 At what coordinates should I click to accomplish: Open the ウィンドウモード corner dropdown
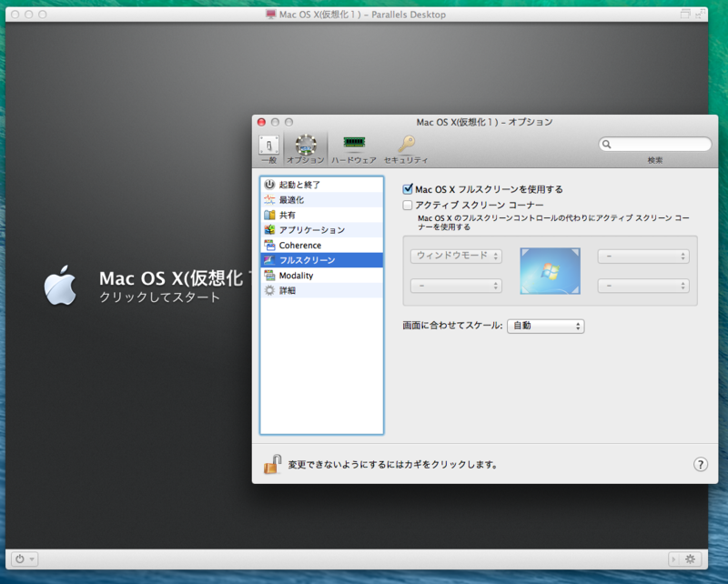coord(456,256)
